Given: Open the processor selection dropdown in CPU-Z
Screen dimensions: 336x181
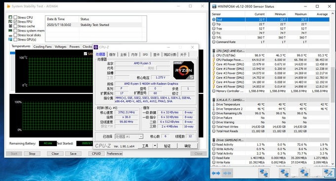Looking at the screenshot, I should coord(129,136).
